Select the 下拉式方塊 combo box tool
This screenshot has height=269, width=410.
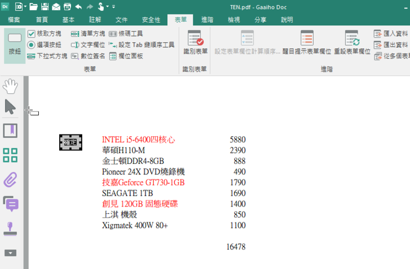click(47, 56)
